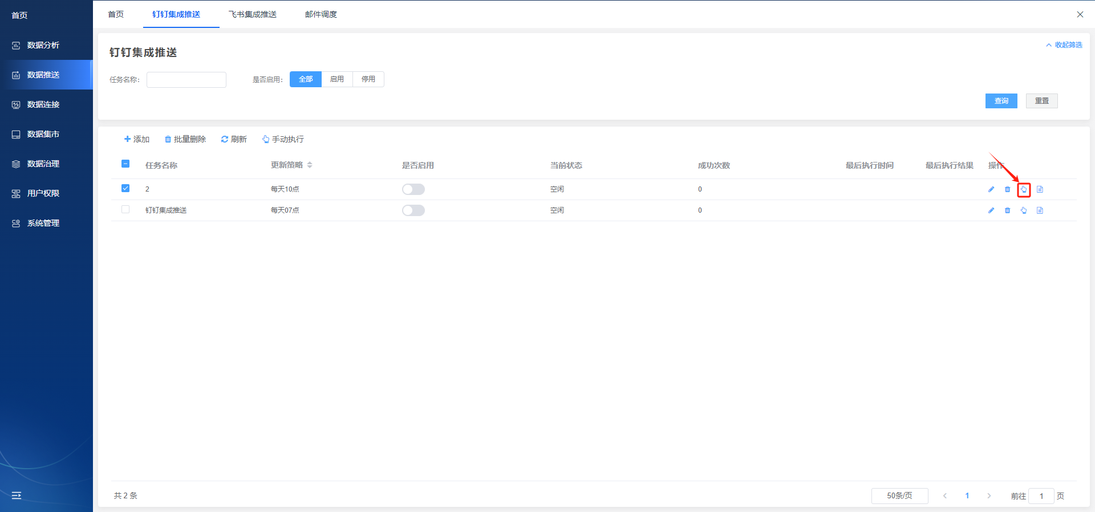Screen dimensions: 1095x512
Task: Click the manual execute hand icon for task 2
Action: point(1024,189)
